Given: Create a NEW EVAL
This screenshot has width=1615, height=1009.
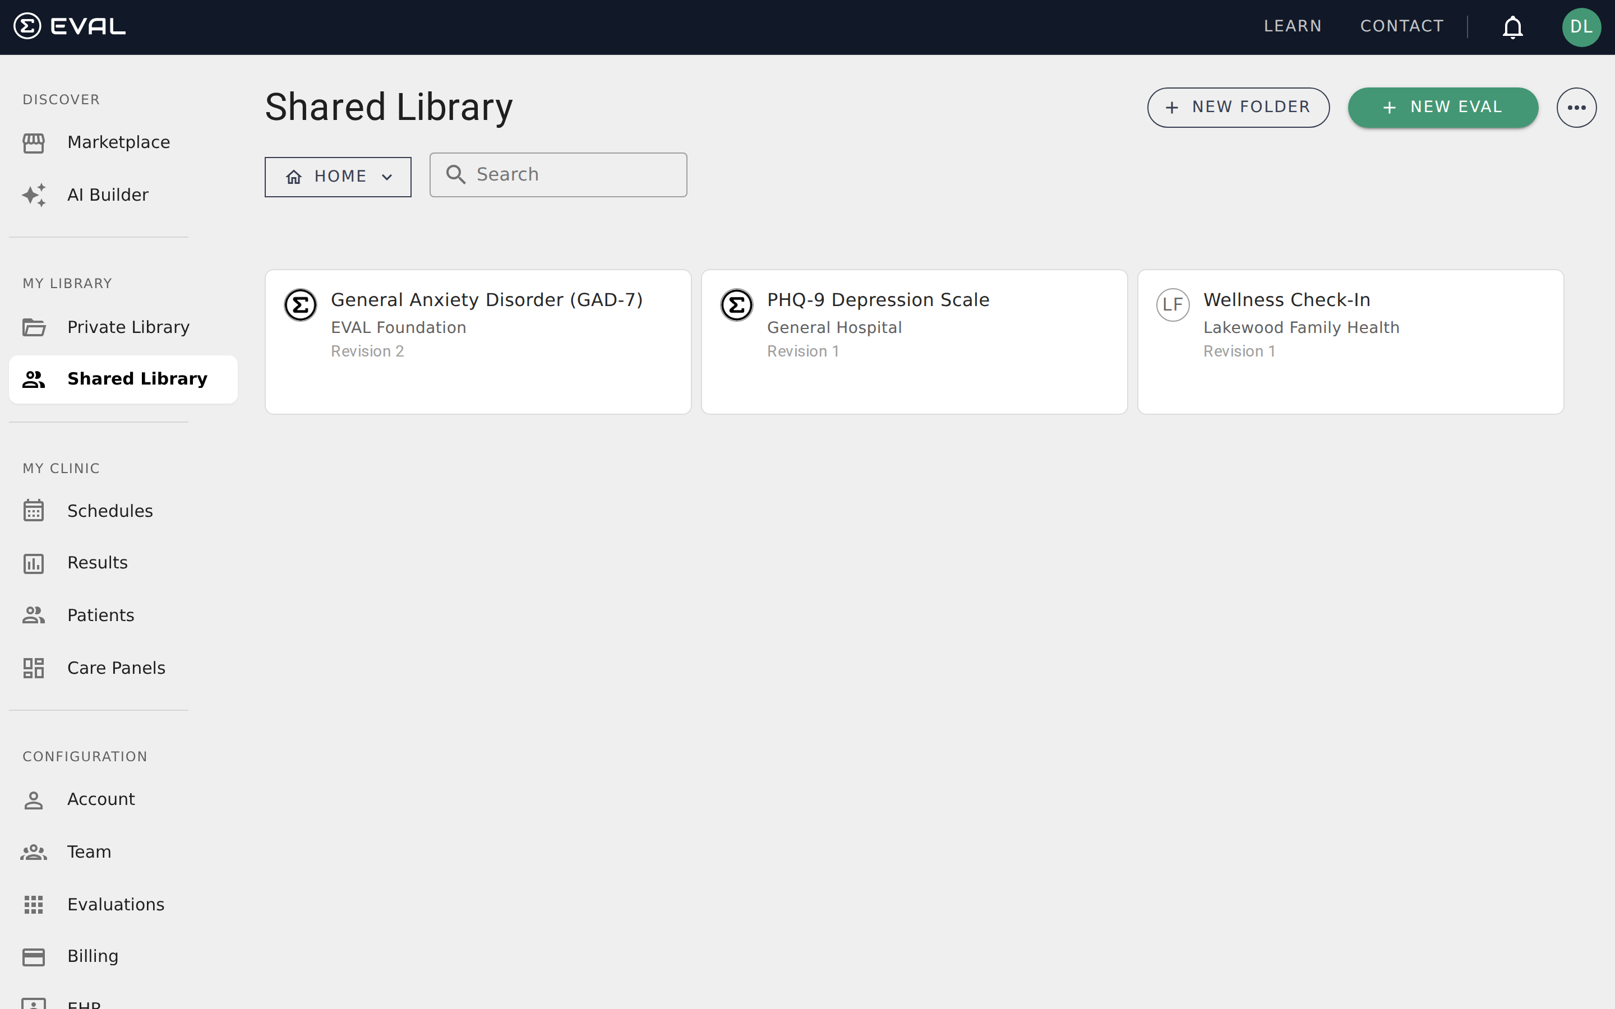Looking at the screenshot, I should pyautogui.click(x=1443, y=107).
